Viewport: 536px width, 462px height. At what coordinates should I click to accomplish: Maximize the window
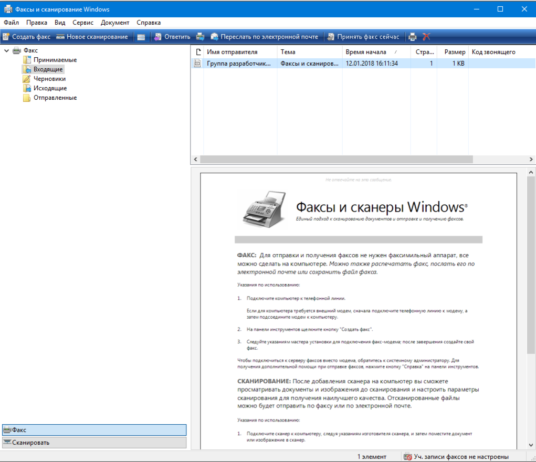point(500,9)
